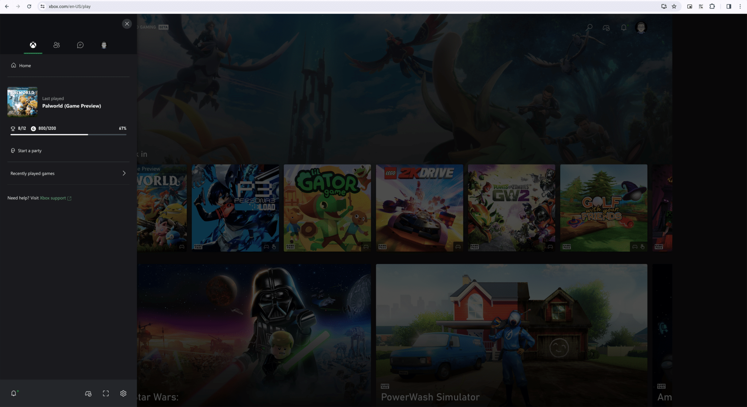Click the search magnifier in header
The height and width of the screenshot is (407, 747).
click(589, 27)
